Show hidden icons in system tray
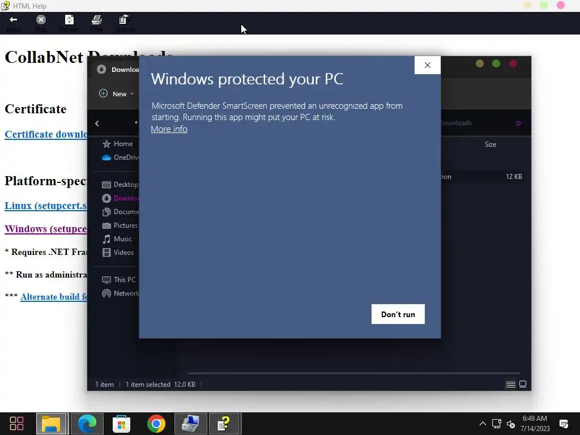This screenshot has width=580, height=435. tap(483, 424)
